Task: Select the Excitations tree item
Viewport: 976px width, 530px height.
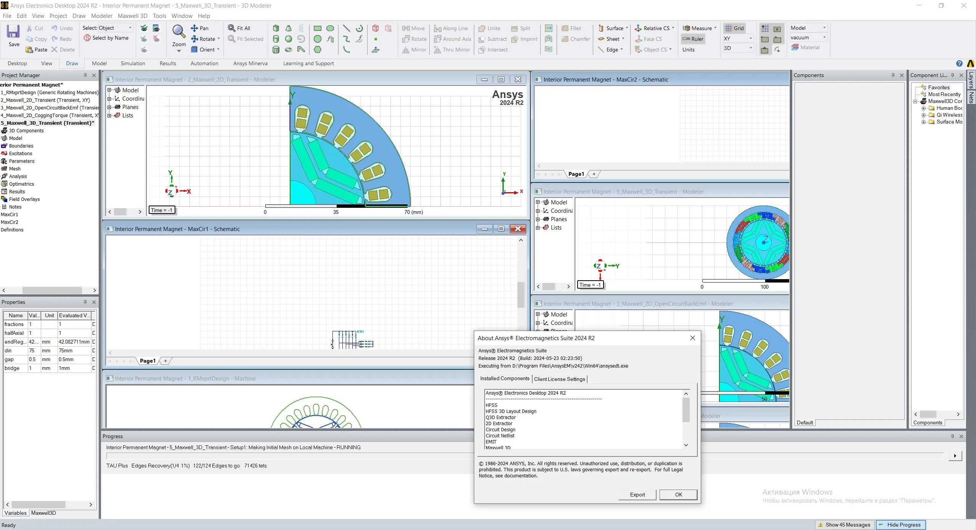Action: 20,153
